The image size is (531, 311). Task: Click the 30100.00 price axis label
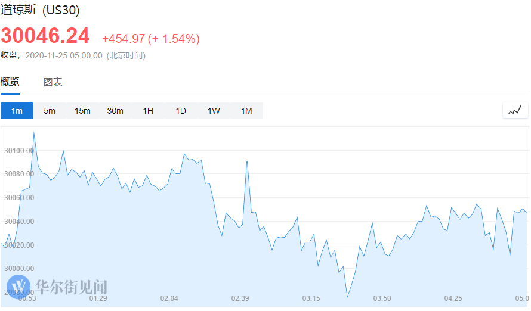coord(18,150)
